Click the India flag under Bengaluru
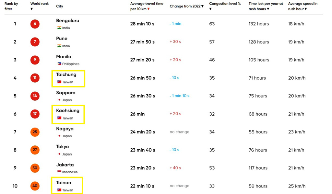 (x=59, y=28)
